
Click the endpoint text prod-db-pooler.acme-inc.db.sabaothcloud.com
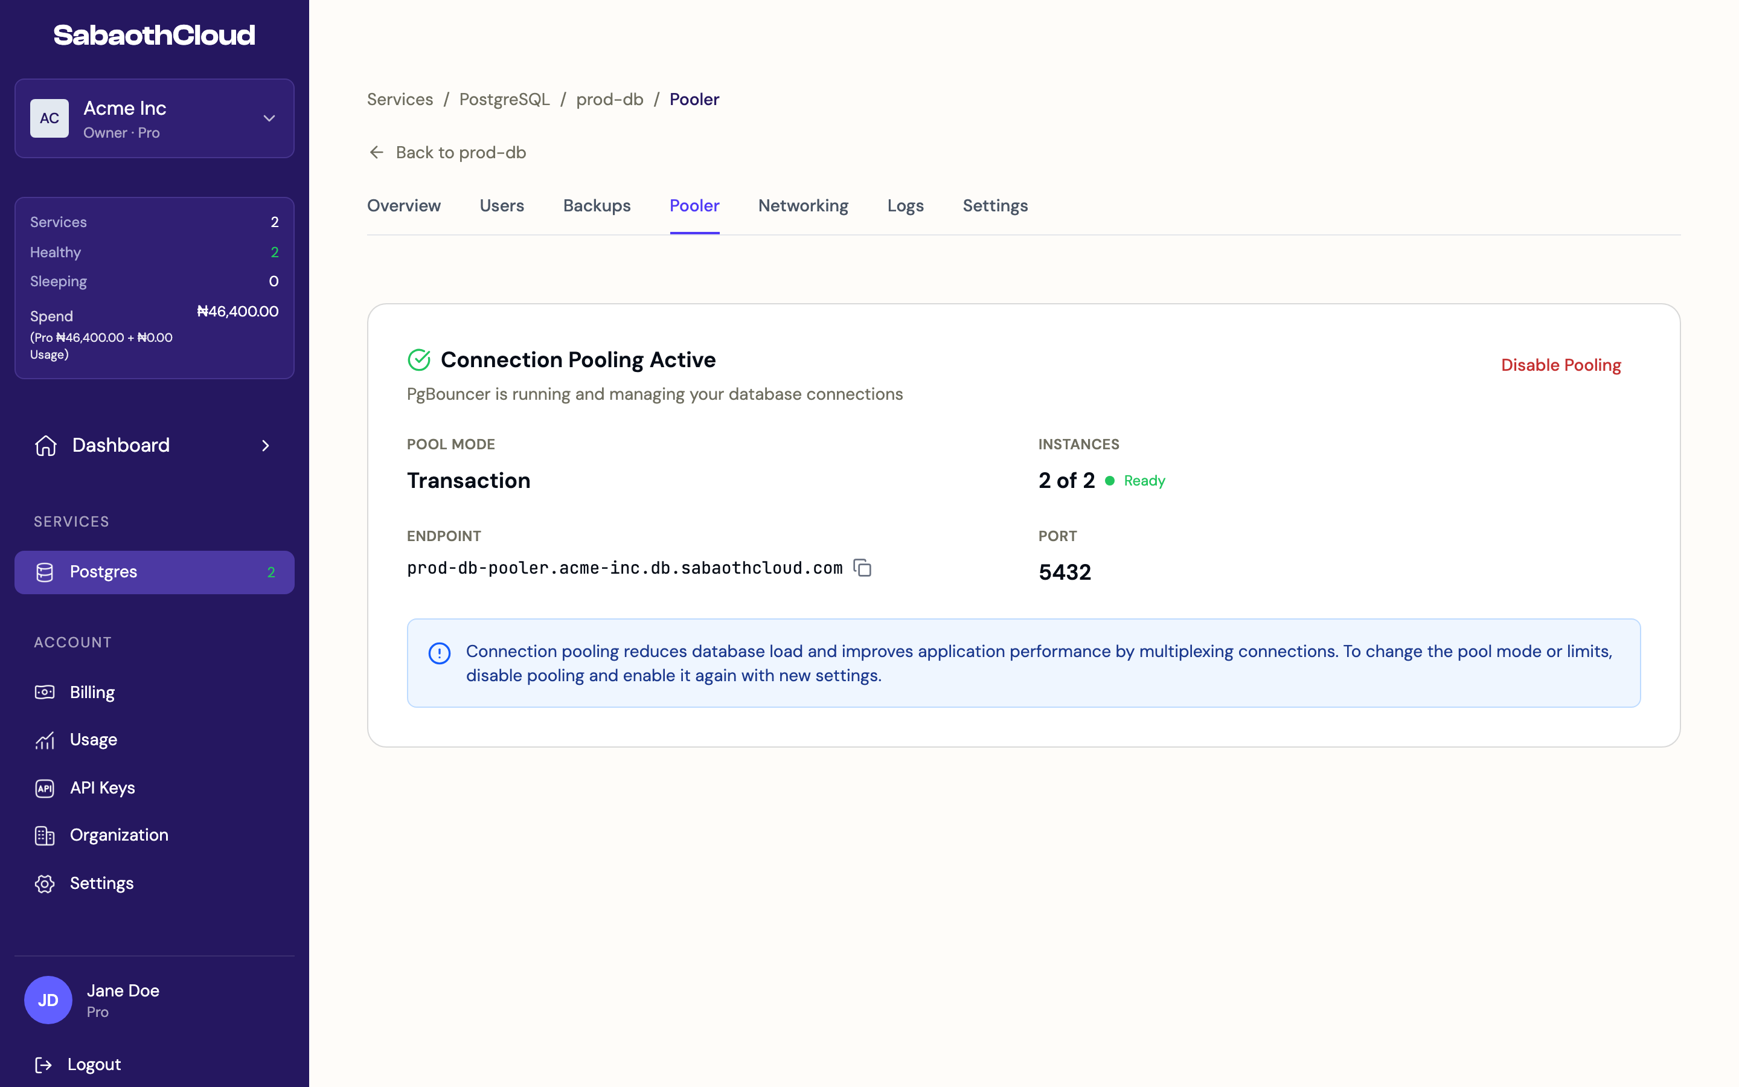624,568
